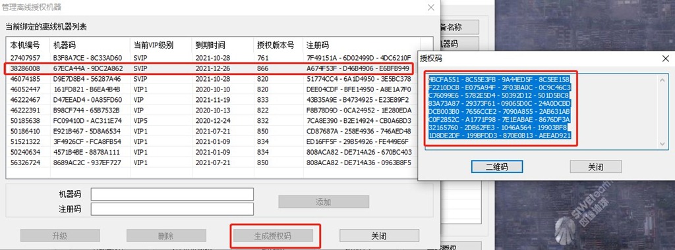Image resolution: width=675 pixels, height=250 pixels.
Task: Focus the 注册码 input field
Action: pos(172,209)
